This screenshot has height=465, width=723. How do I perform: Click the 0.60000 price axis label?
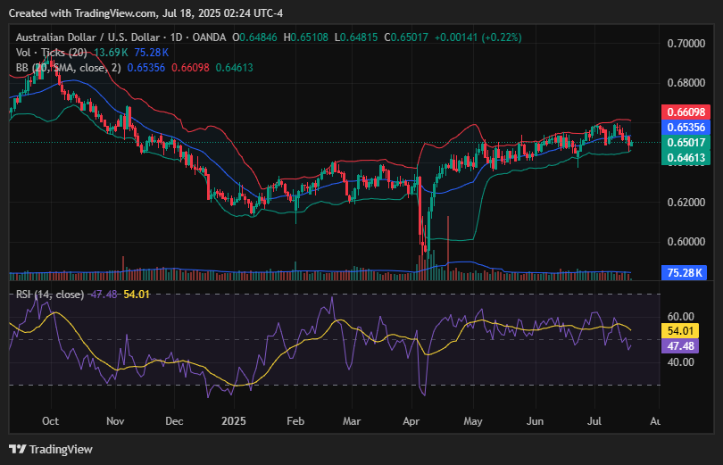point(686,242)
